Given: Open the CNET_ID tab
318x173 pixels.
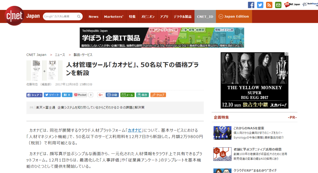Looking at the screenshot, I should click(x=205, y=17).
